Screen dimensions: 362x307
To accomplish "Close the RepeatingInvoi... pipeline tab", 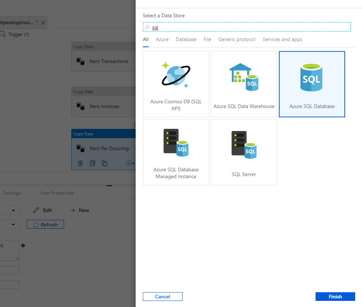I will coord(43,23).
